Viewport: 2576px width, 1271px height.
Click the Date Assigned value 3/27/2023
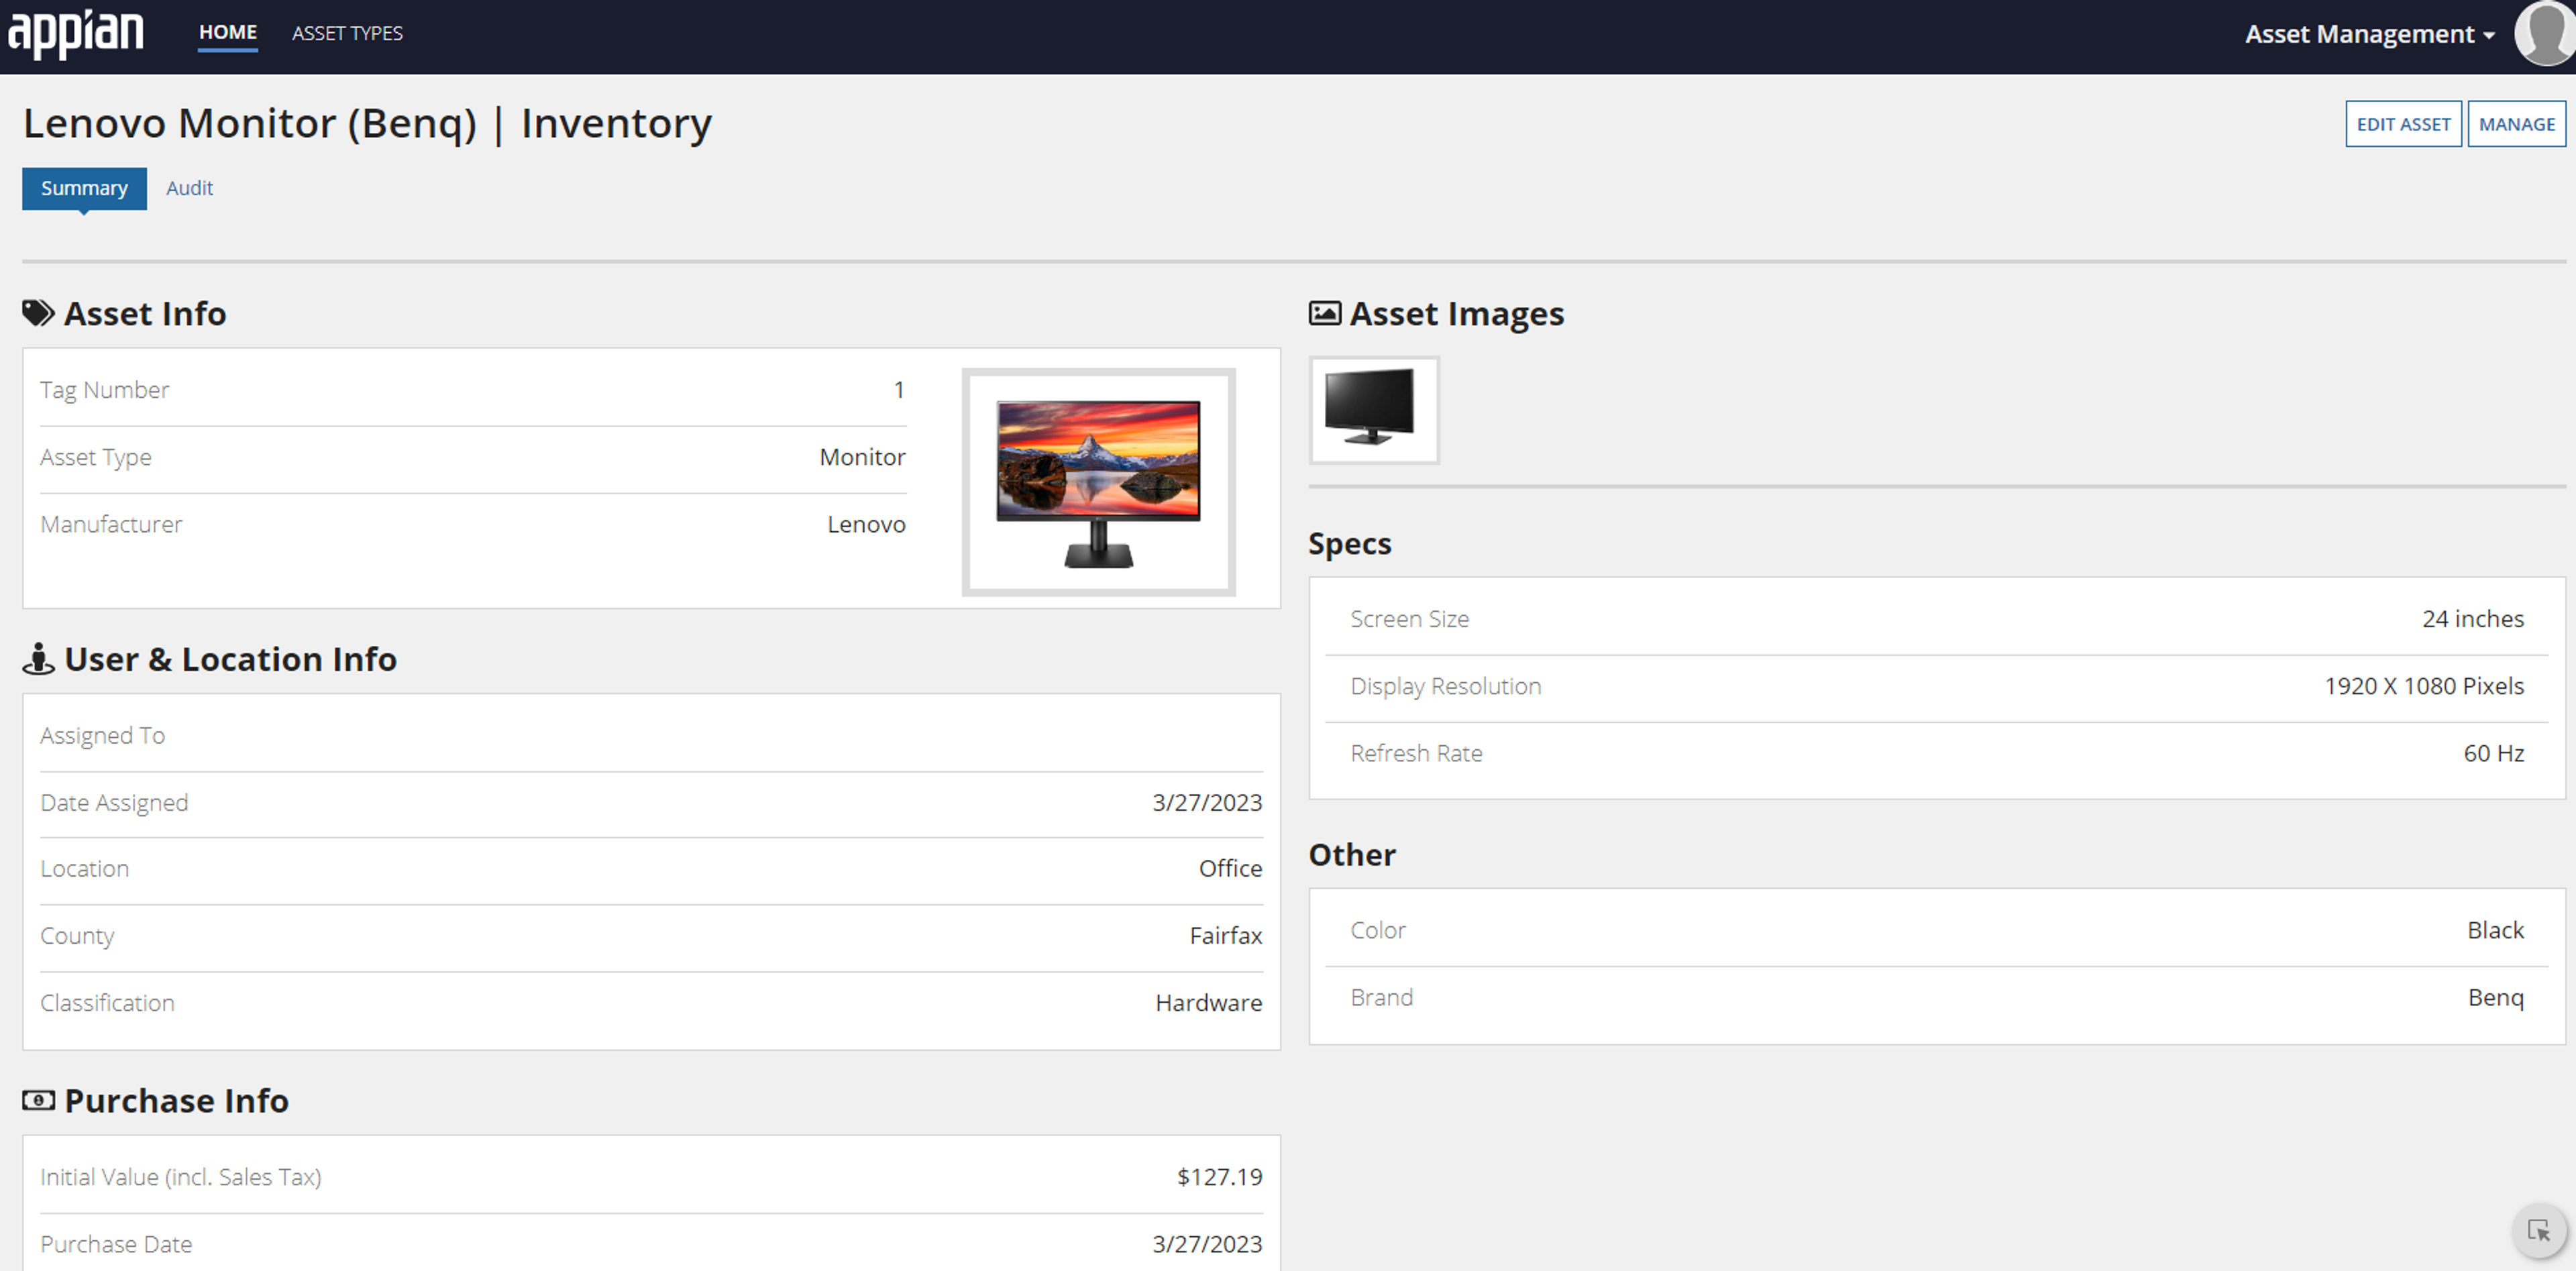point(1207,802)
